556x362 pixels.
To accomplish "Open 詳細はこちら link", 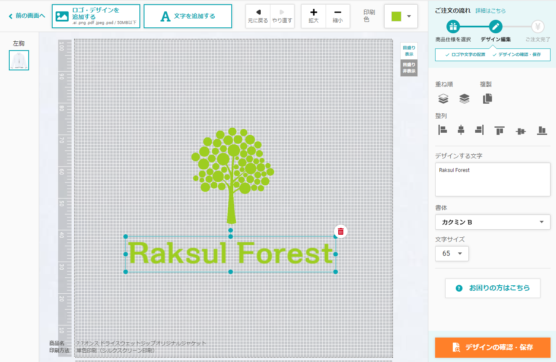I will pyautogui.click(x=491, y=11).
